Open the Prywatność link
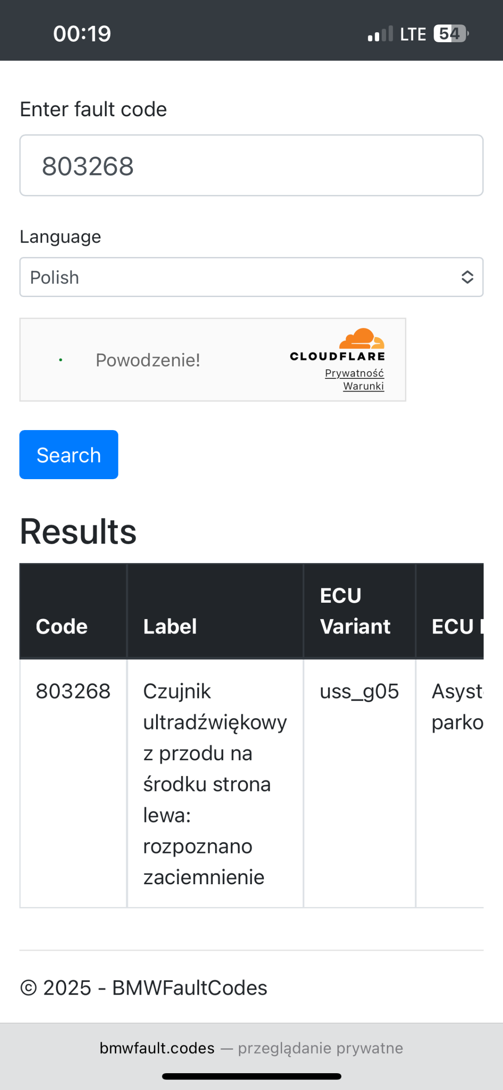The height and width of the screenshot is (1090, 503). 354,373
